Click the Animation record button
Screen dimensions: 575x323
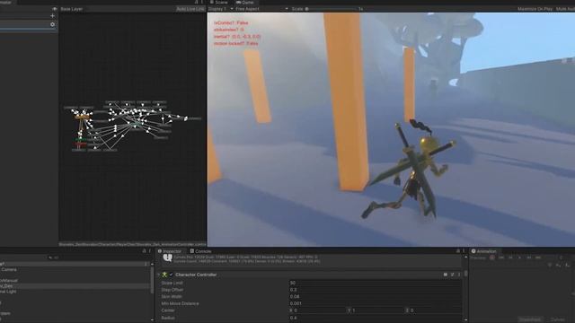[x=492, y=258]
